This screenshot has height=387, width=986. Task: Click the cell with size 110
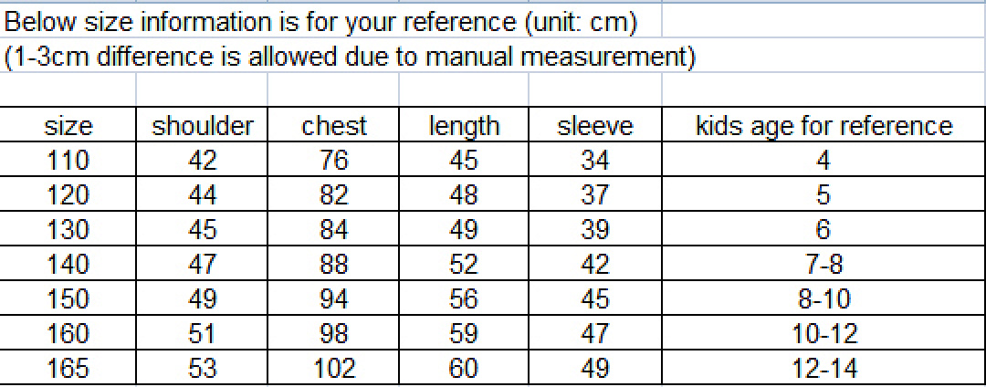68,161
